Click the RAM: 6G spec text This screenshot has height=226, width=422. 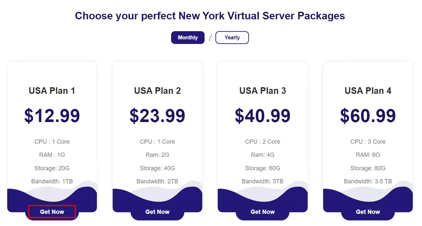point(368,154)
